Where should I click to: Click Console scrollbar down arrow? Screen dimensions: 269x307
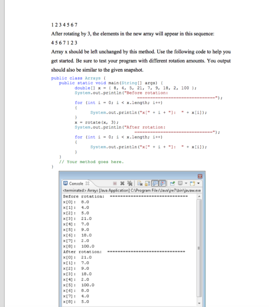(199, 303)
